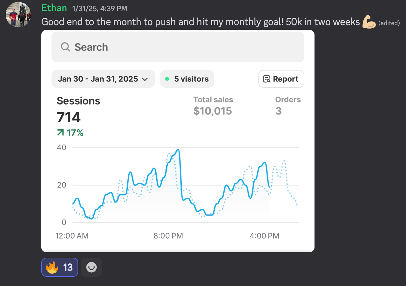Click the add reaction smiley icon
The image size is (406, 286).
click(x=91, y=267)
